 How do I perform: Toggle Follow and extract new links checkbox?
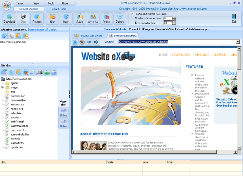click(132, 14)
